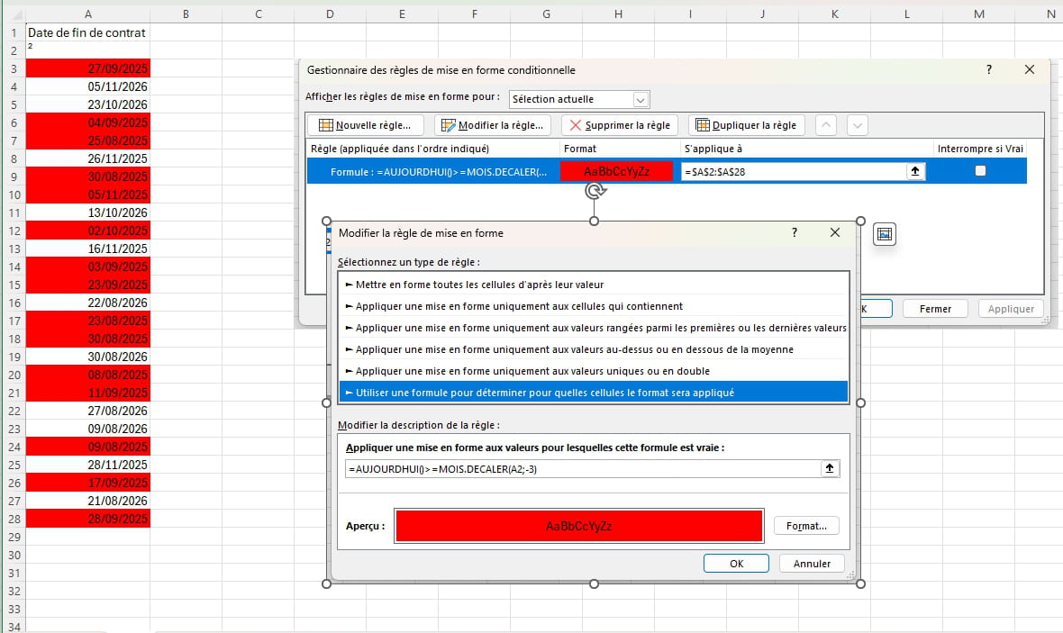Select row 1 header
This screenshot has width=1063, height=633.
[x=13, y=32]
